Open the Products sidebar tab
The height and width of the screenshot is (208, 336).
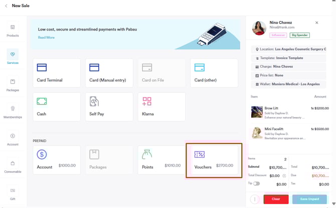click(13, 31)
